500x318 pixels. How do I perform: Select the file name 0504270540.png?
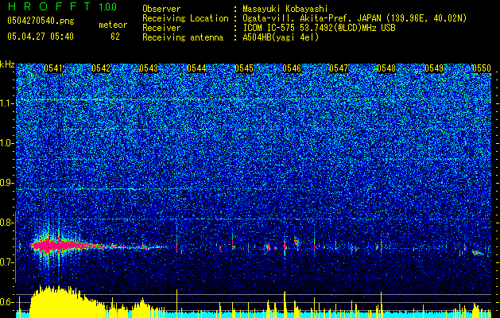click(x=41, y=21)
